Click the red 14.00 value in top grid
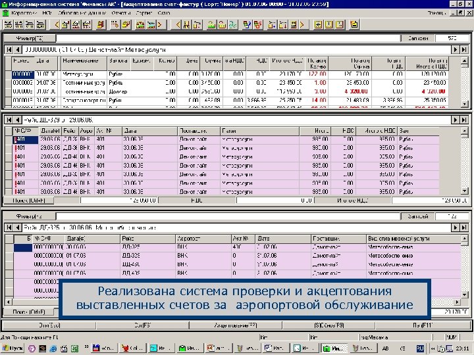Image resolution: width=474 pixels, height=355 pixels. [x=317, y=100]
